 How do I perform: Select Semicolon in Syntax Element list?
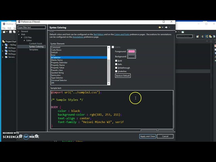tap(79, 75)
